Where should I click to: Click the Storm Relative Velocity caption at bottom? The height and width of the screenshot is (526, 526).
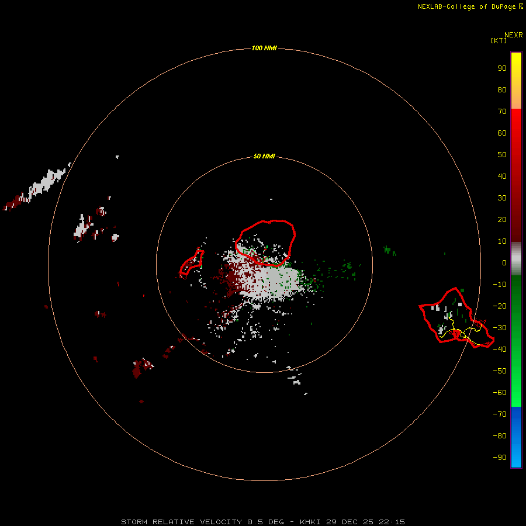coord(263,522)
